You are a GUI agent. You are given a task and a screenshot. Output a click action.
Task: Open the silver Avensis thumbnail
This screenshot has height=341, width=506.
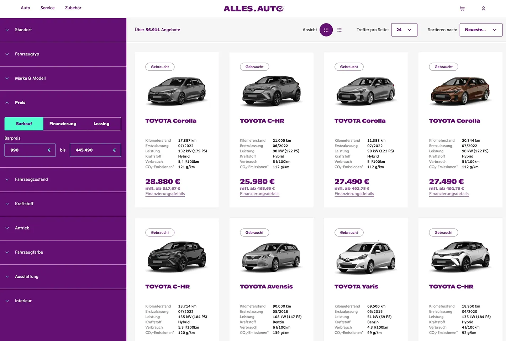click(x=272, y=257)
